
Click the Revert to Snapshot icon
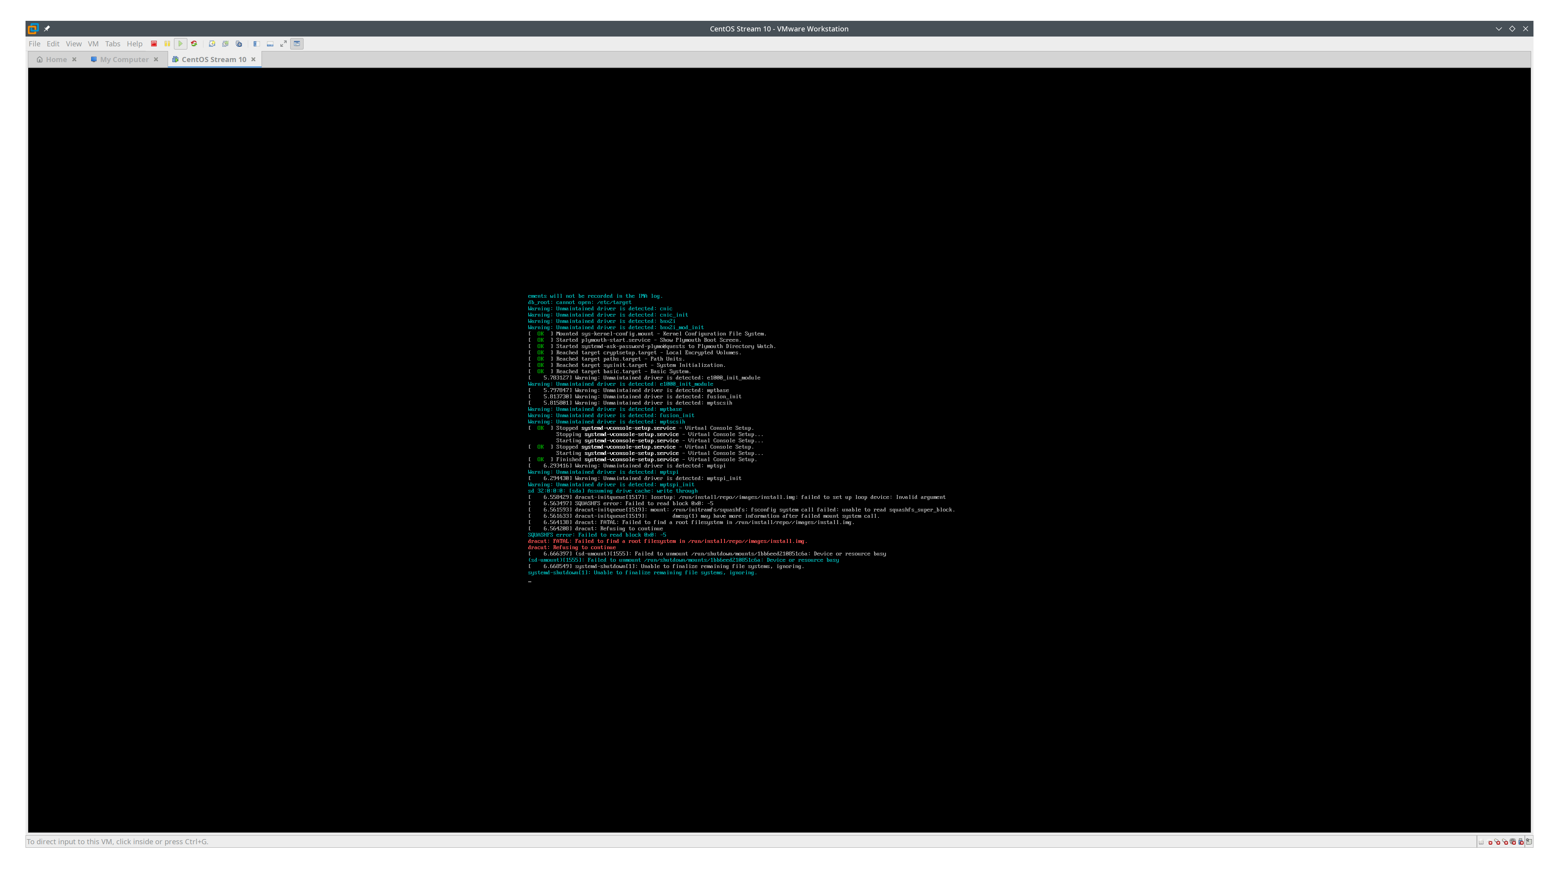point(225,44)
